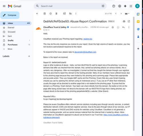143x136 pixels.
Task: Open the Inbox folder
Action: coord(16,23)
